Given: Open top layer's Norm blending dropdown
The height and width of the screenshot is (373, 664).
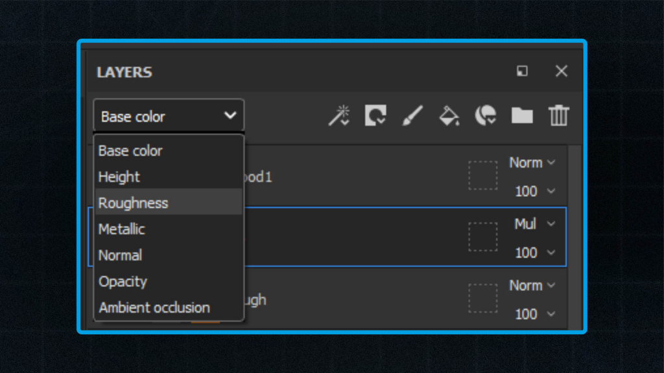Looking at the screenshot, I should [x=532, y=163].
